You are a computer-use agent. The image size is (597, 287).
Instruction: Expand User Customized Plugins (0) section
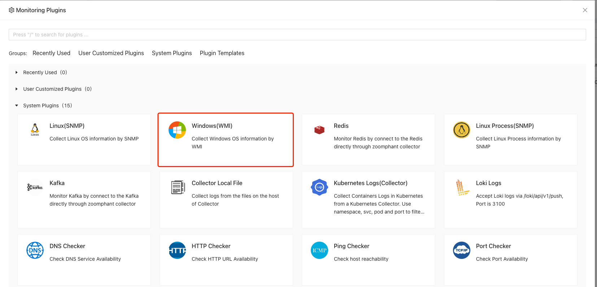(17, 89)
